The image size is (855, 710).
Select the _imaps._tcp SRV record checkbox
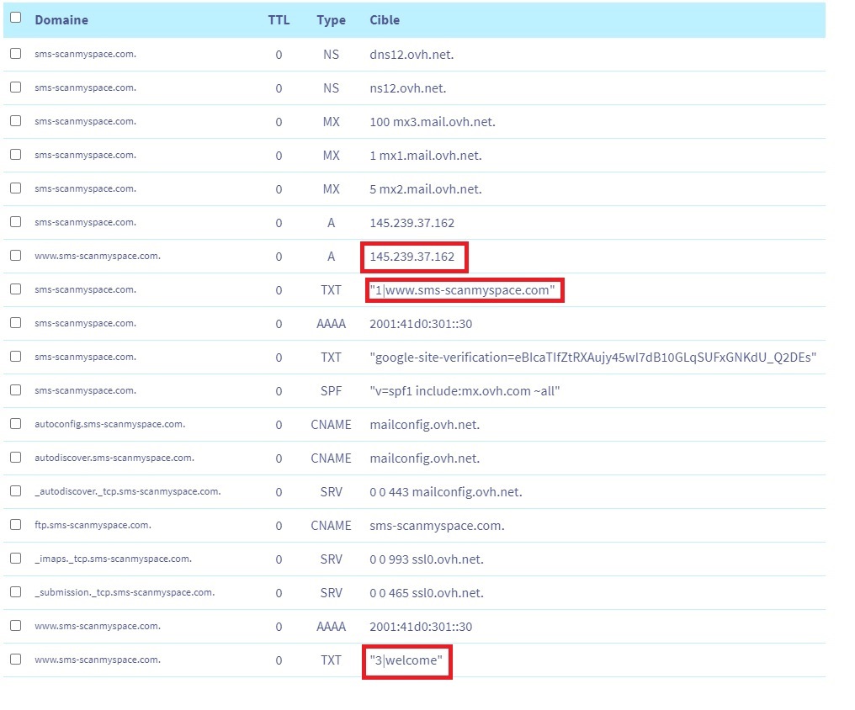click(15, 558)
